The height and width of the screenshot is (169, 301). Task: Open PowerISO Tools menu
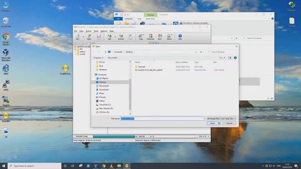click(96, 31)
